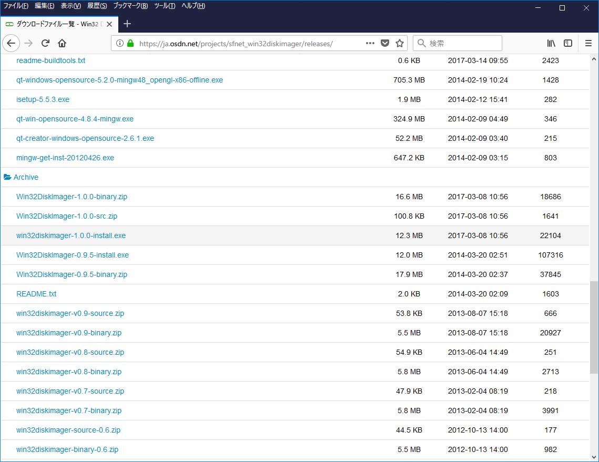Open the hamburger application menu
The width and height of the screenshot is (599, 462).
[588, 43]
